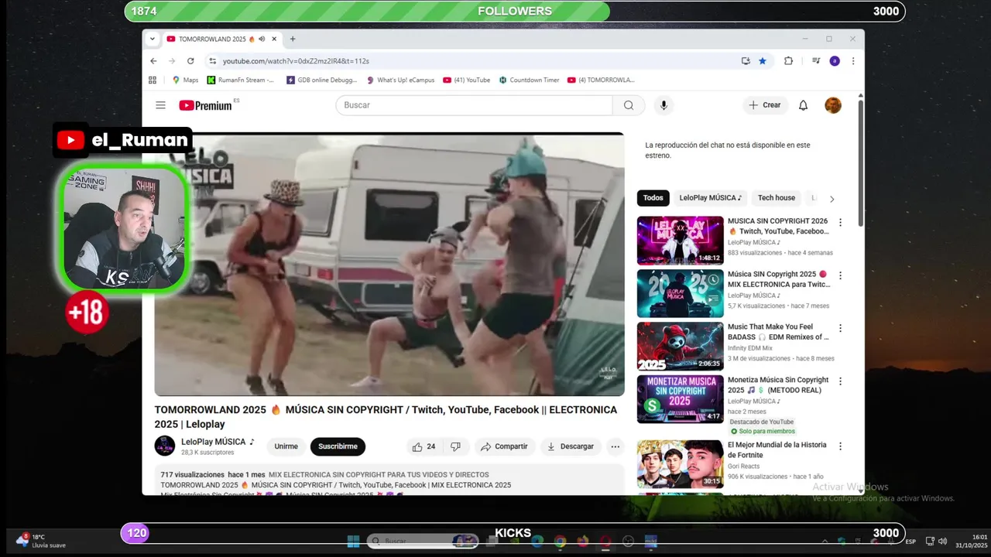
Task: Open Chrome profile avatar
Action: click(834, 61)
